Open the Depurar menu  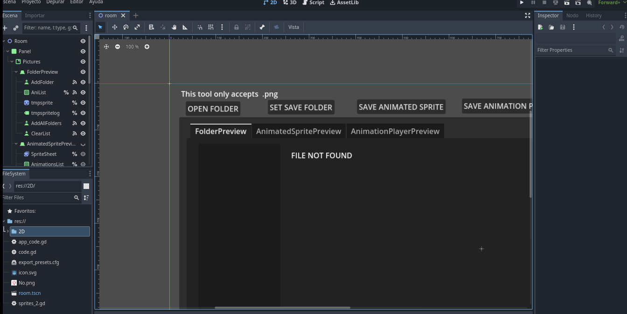(56, 2)
